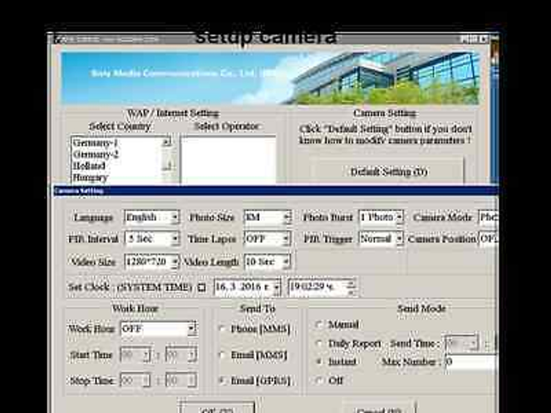Open the Photo Burst dropdown
This screenshot has height=413, width=551.
click(x=398, y=218)
